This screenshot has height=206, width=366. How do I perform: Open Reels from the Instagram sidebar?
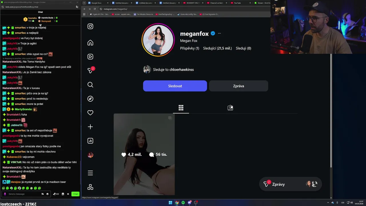point(90,57)
